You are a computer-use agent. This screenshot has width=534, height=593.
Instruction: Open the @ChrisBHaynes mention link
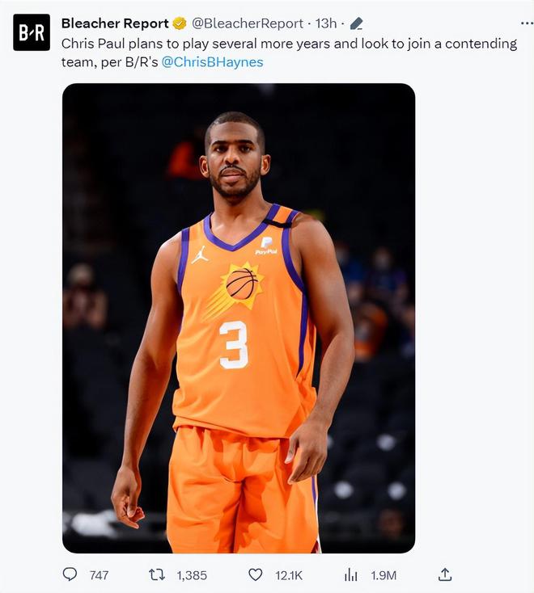tap(212, 62)
